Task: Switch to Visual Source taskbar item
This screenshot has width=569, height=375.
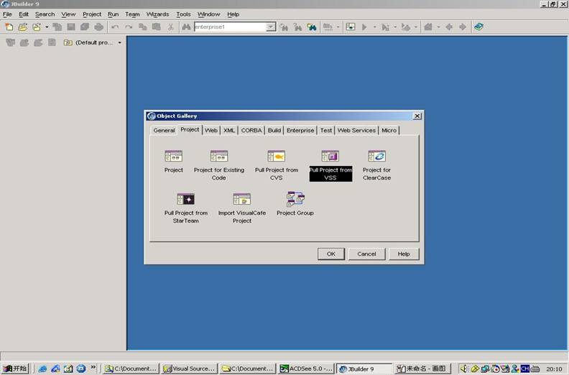Action: pyautogui.click(x=190, y=369)
